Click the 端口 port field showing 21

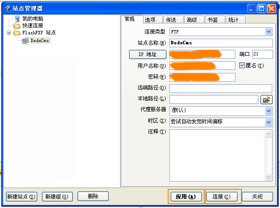tap(263, 54)
